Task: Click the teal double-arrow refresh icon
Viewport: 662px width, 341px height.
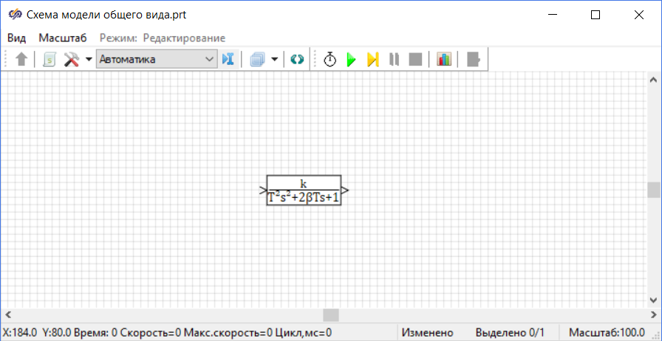Action: pos(297,60)
